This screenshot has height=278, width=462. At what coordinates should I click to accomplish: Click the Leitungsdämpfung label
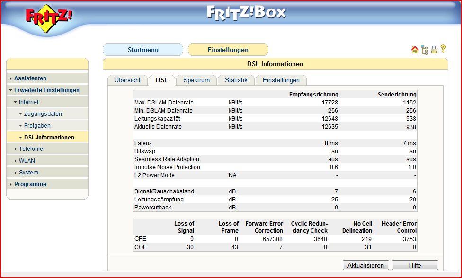click(159, 199)
